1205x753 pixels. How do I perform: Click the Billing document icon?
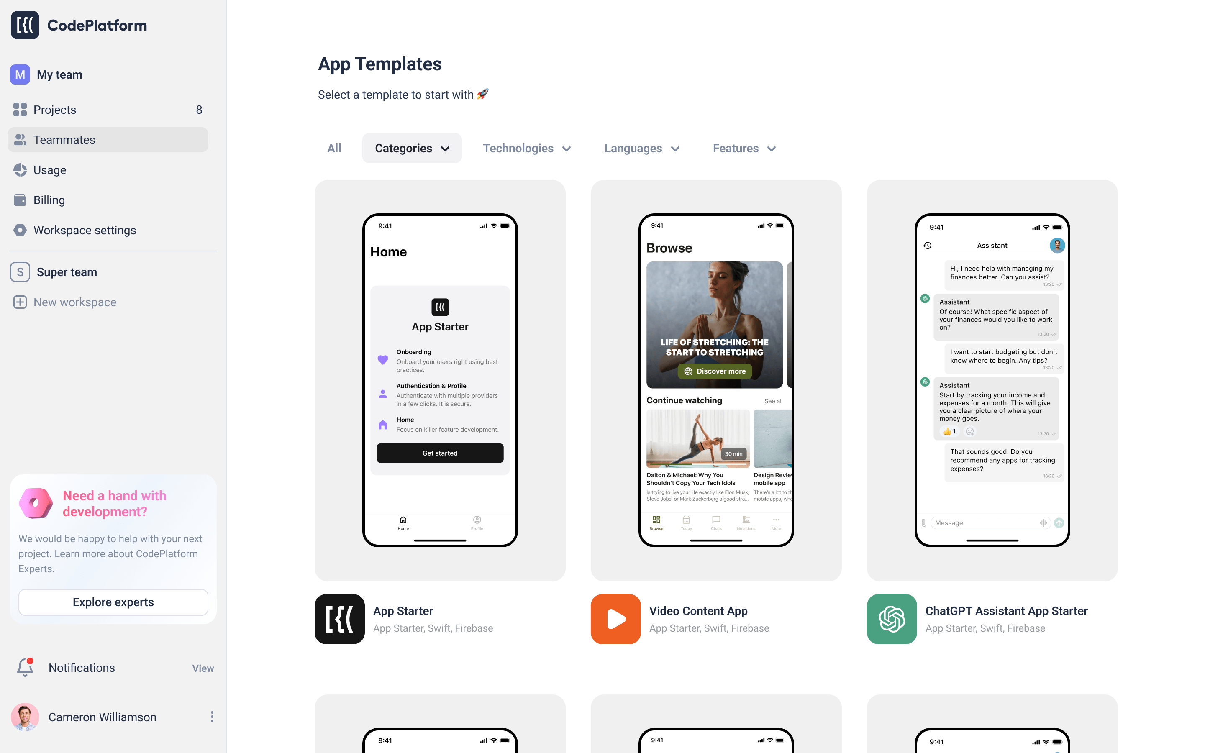click(19, 200)
